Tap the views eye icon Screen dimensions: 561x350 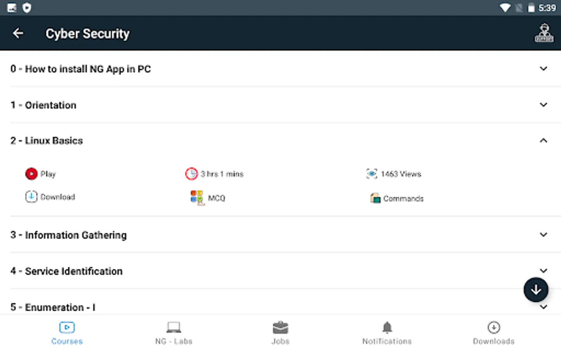[372, 174]
